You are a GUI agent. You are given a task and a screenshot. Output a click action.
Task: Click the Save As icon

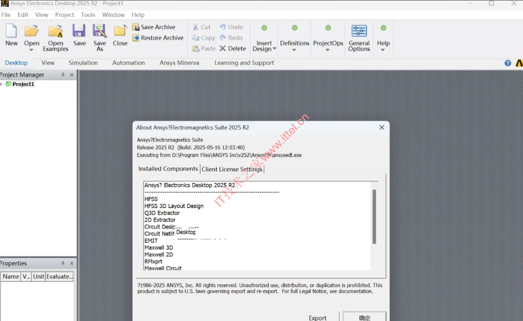100,32
